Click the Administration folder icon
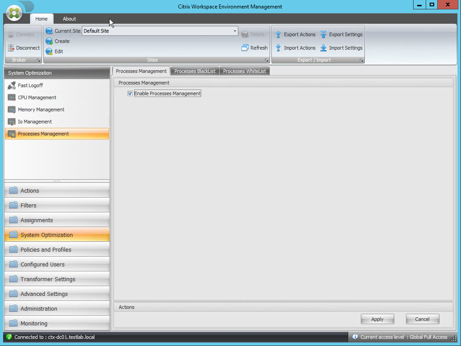 click(13, 308)
